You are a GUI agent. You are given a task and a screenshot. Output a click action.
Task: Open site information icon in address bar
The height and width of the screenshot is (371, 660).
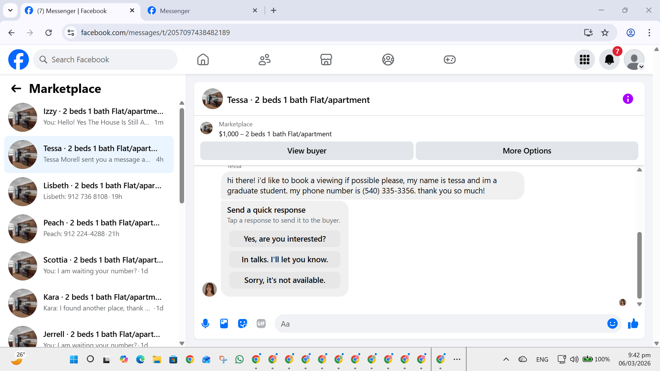pyautogui.click(x=71, y=32)
